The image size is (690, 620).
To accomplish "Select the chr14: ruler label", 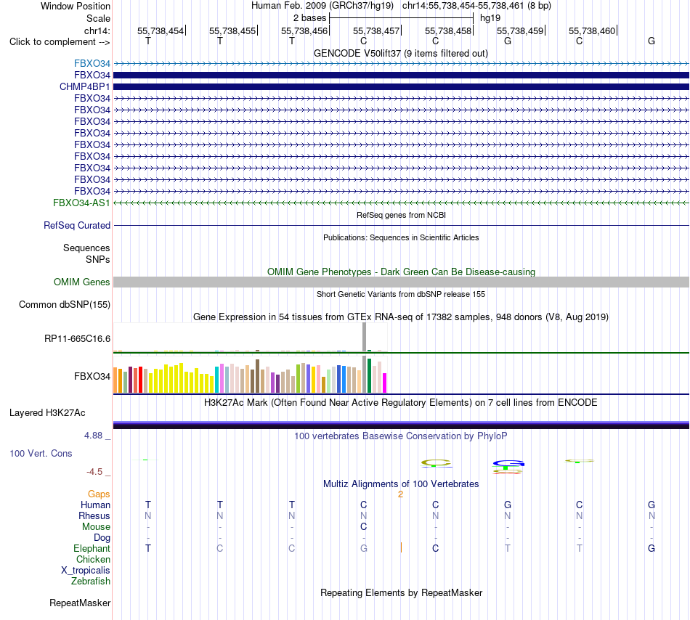I will point(97,30).
